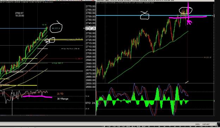Click the 2750.00 price axis label

tap(90, 20)
